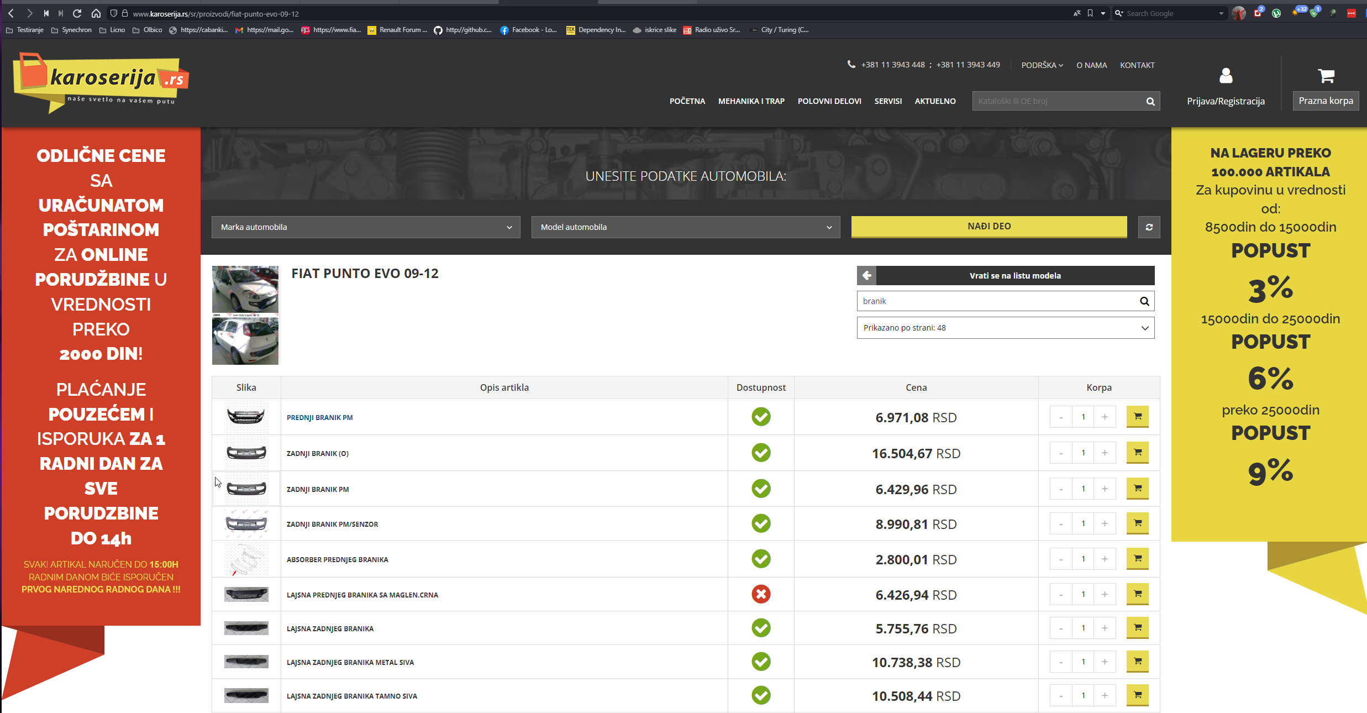Click availability checkmark for PREDNJI BRANIK PM
The width and height of the screenshot is (1367, 713).
coord(761,417)
